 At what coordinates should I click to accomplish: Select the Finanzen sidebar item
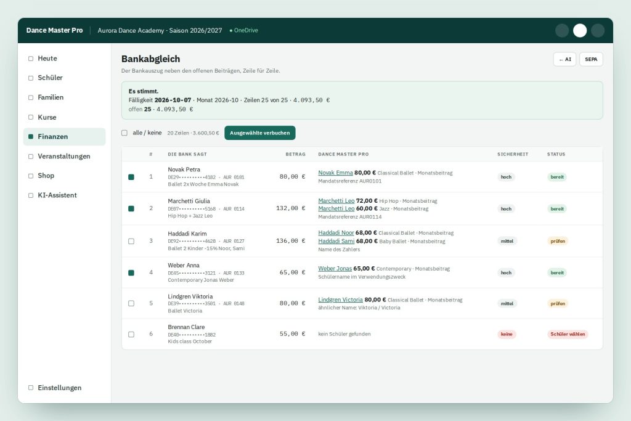click(x=64, y=136)
